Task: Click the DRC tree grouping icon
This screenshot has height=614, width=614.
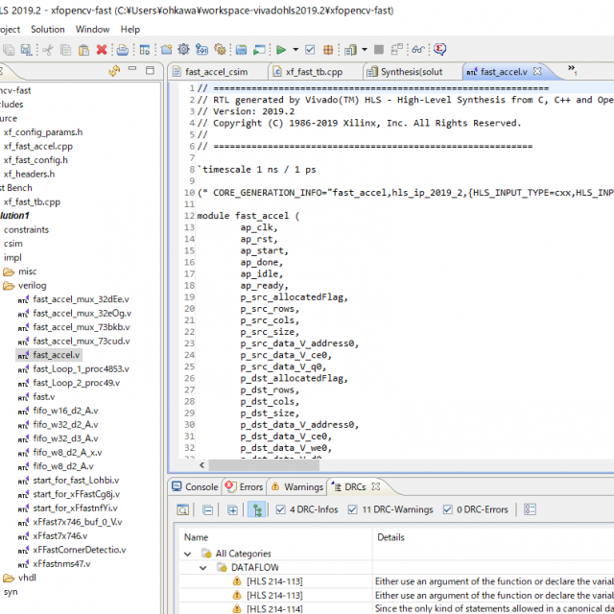Action: click(257, 510)
